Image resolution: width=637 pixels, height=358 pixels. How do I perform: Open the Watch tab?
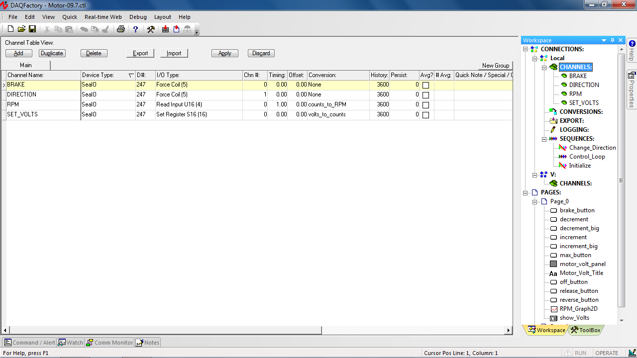pos(71,343)
